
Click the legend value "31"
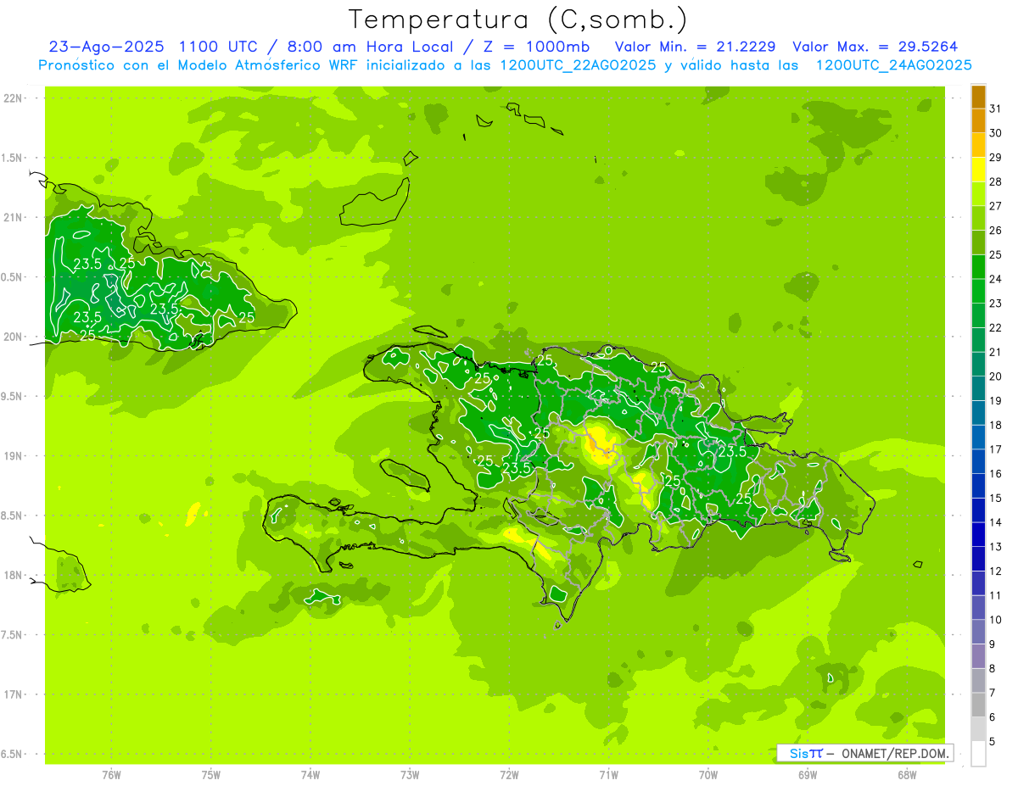coord(996,109)
